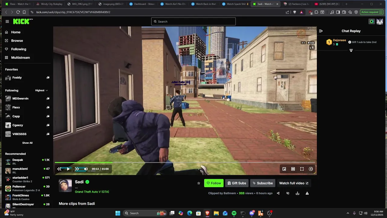Open Discord from the taskbar
Viewport: 387px width, 218px height.
pyautogui.click(x=252, y=213)
